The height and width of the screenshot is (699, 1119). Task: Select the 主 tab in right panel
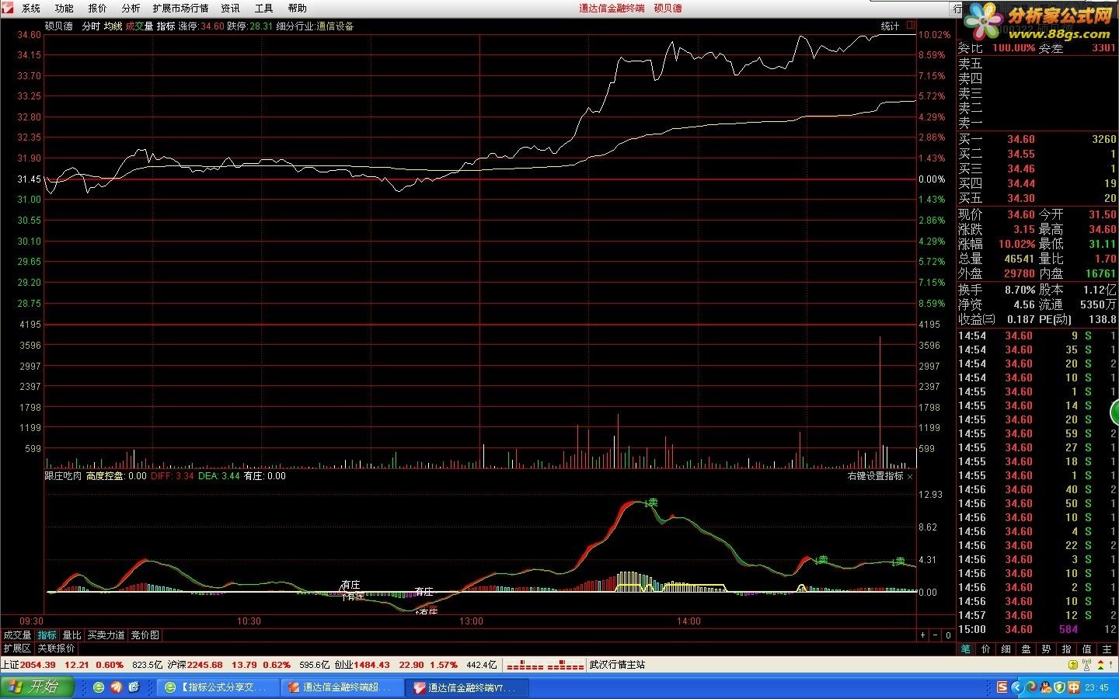click(x=1107, y=649)
